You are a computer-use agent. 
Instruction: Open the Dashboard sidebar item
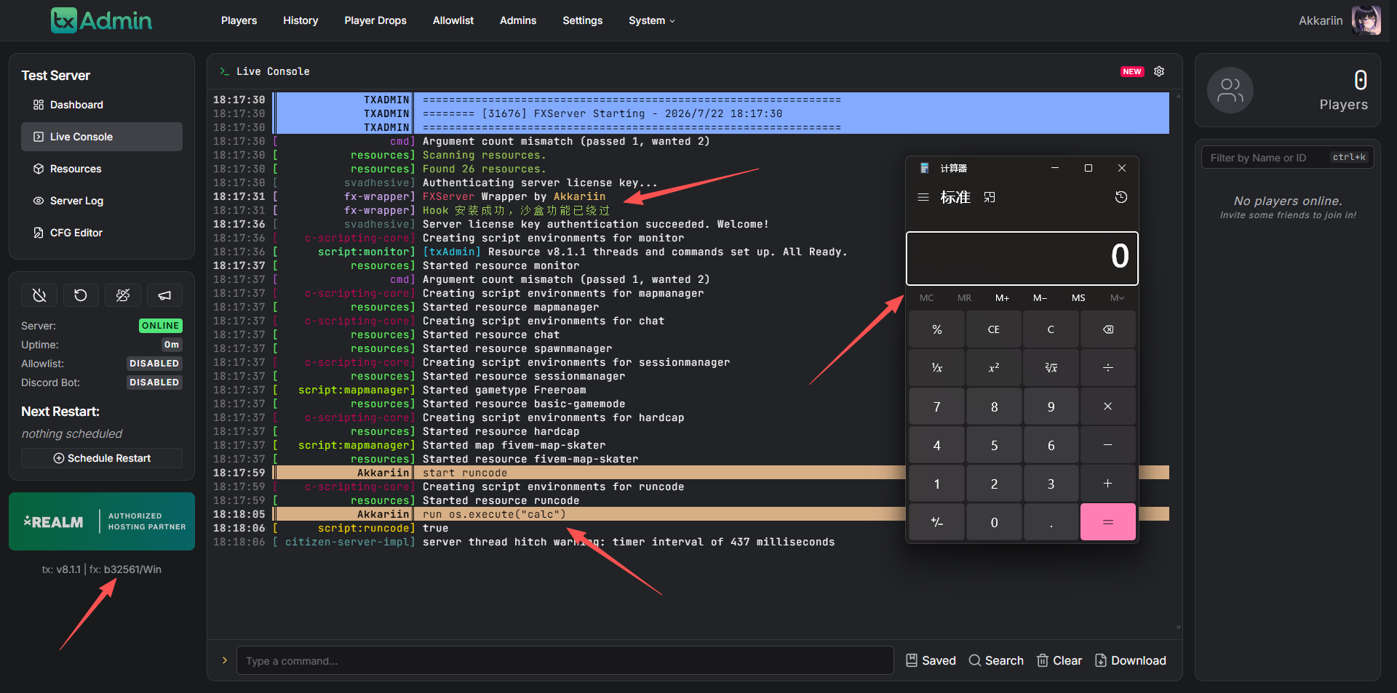[102, 105]
